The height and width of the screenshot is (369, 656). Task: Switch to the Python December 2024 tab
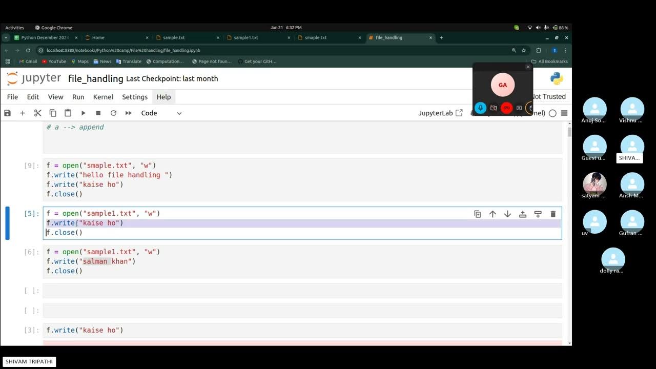tap(45, 37)
